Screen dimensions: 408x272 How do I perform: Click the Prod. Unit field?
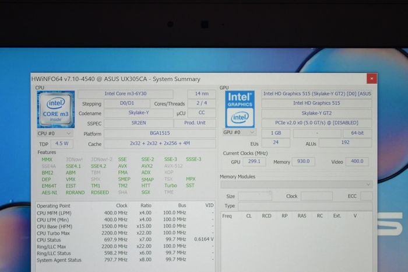pyautogui.click(x=195, y=123)
